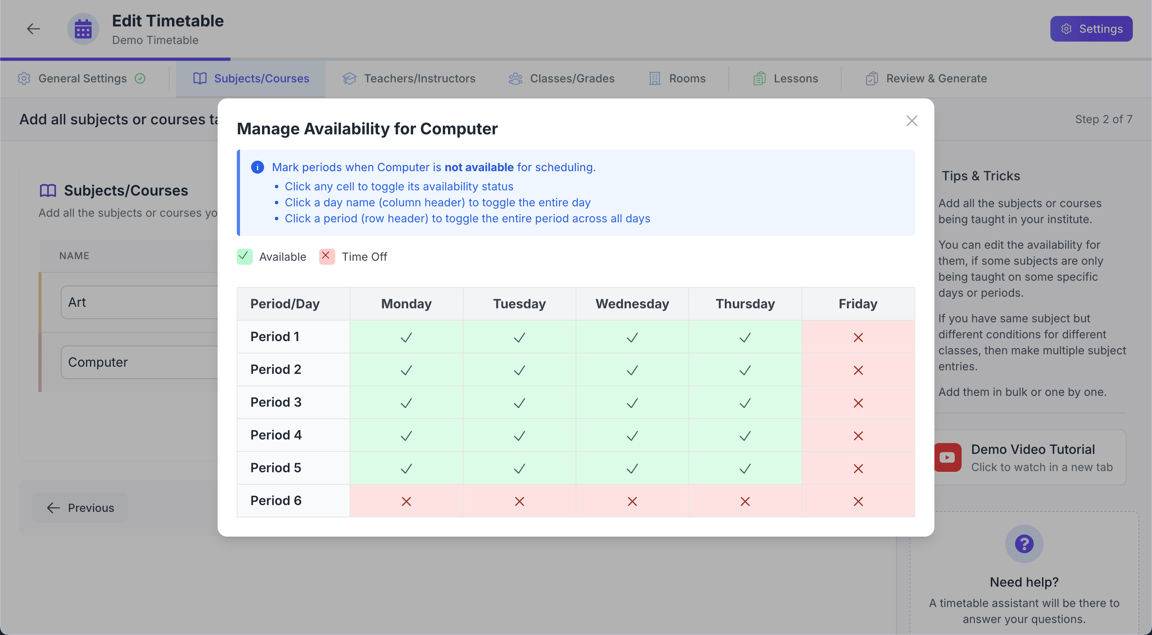Toggle Friday Period 5 cross cell
The width and height of the screenshot is (1152, 635).
(858, 468)
